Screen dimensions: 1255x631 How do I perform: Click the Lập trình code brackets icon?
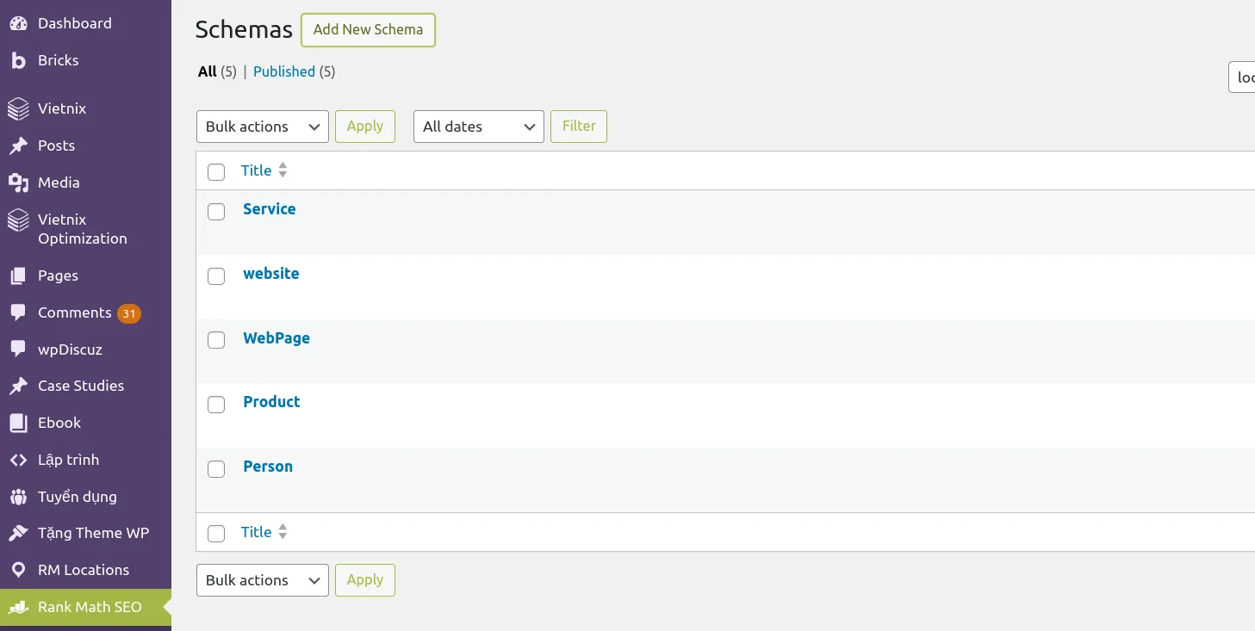coord(18,460)
